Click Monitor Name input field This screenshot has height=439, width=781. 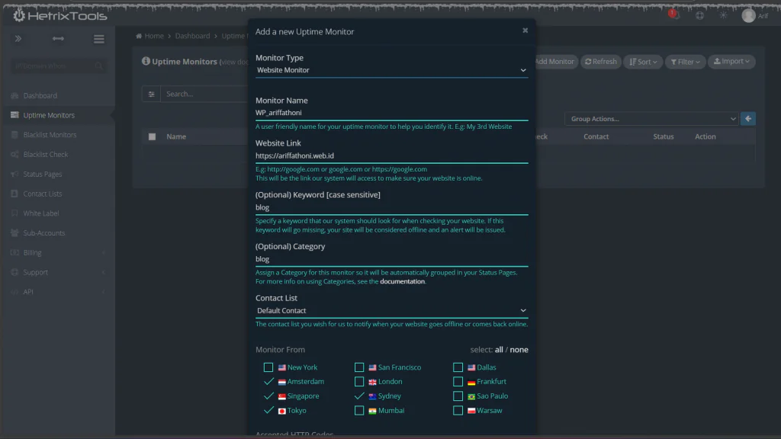(x=391, y=113)
